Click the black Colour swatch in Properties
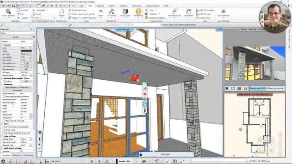 click(26, 51)
